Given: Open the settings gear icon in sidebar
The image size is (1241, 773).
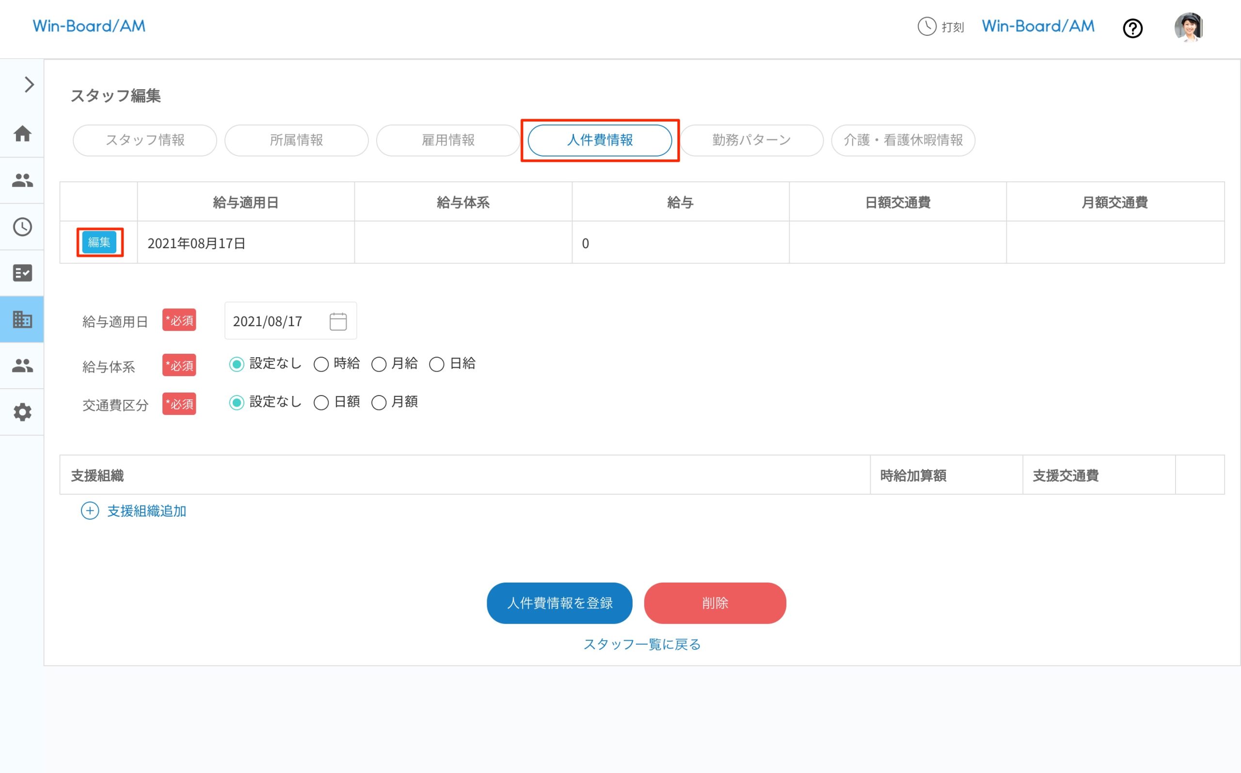Looking at the screenshot, I should pyautogui.click(x=22, y=412).
